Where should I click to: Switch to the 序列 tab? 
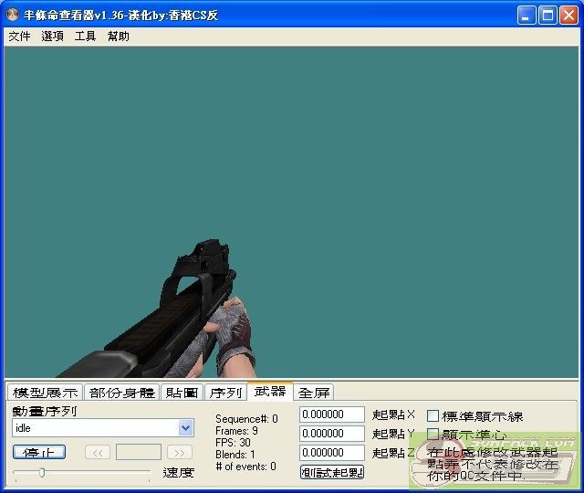click(225, 393)
